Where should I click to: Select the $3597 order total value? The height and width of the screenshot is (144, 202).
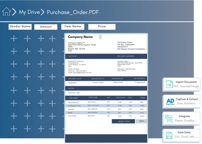point(141,121)
